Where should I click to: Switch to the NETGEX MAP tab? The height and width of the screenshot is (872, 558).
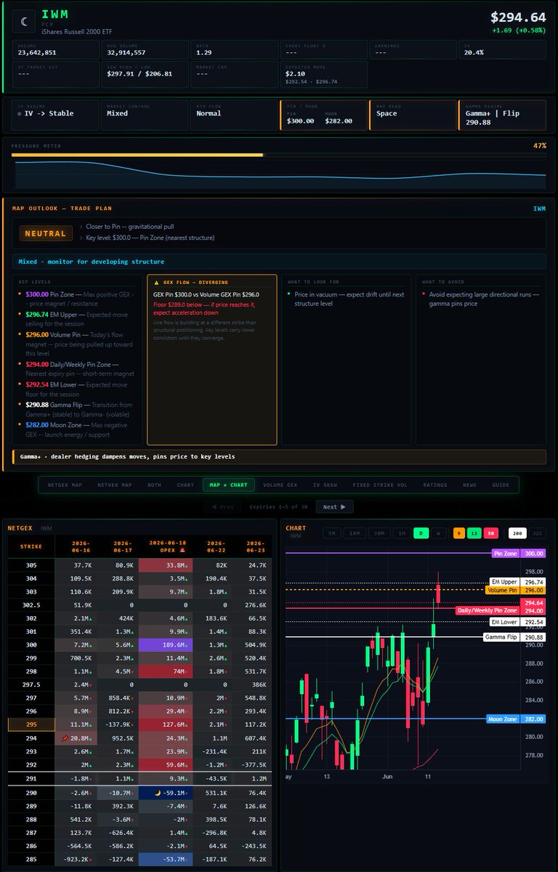(63, 485)
